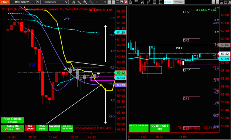
Task: Click the DR1 pivot label
Action: [186, 40]
